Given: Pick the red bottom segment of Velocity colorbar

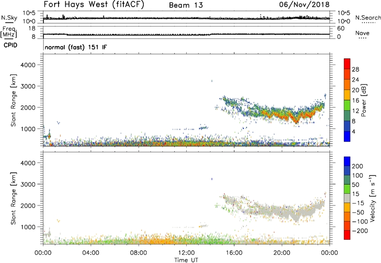Looking at the screenshot, I should [347, 235].
